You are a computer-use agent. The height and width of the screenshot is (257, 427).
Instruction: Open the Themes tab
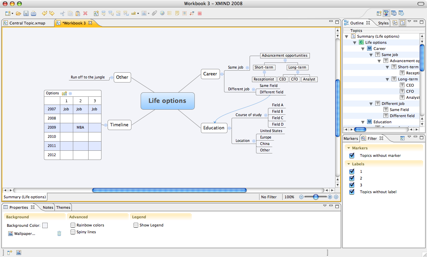(x=63, y=207)
